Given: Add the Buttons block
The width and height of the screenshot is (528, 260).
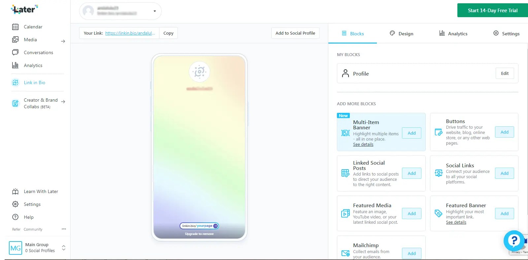Looking at the screenshot, I should (x=504, y=132).
